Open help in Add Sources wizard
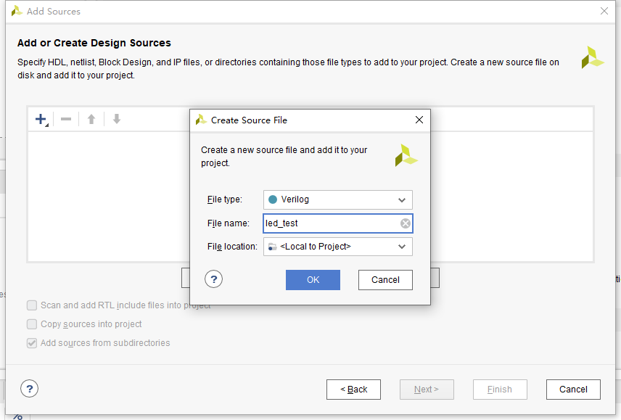This screenshot has width=621, height=420. pyautogui.click(x=29, y=389)
